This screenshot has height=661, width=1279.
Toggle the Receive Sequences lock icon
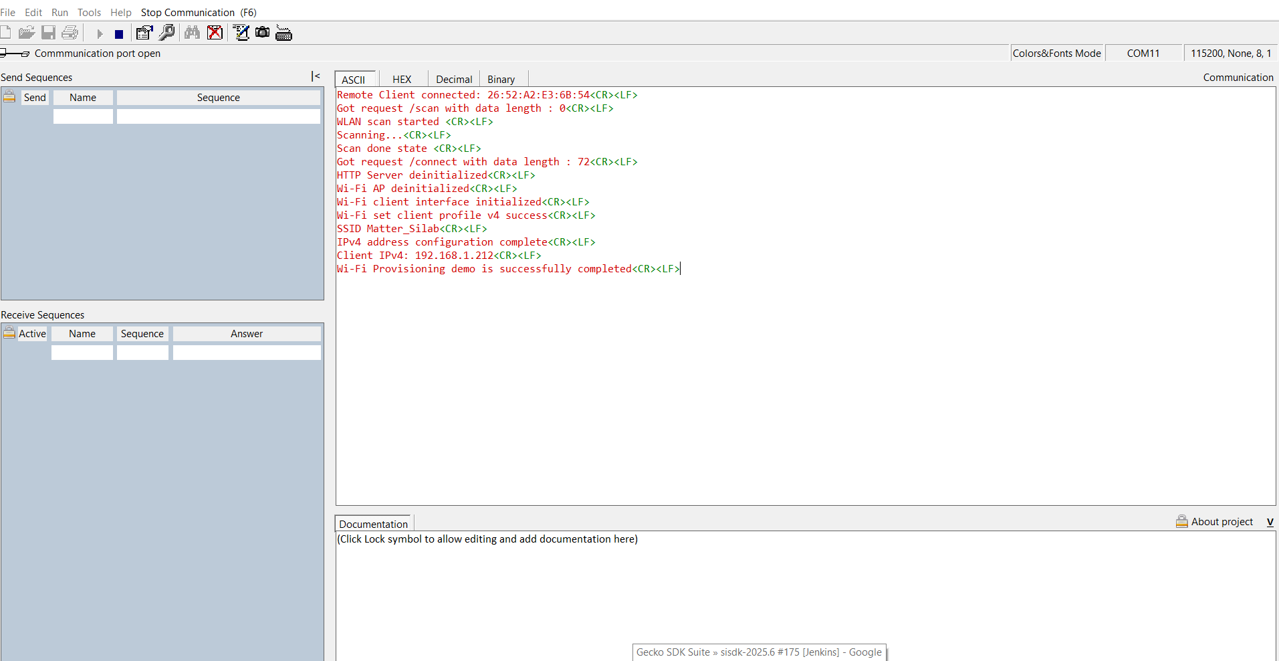tap(9, 333)
